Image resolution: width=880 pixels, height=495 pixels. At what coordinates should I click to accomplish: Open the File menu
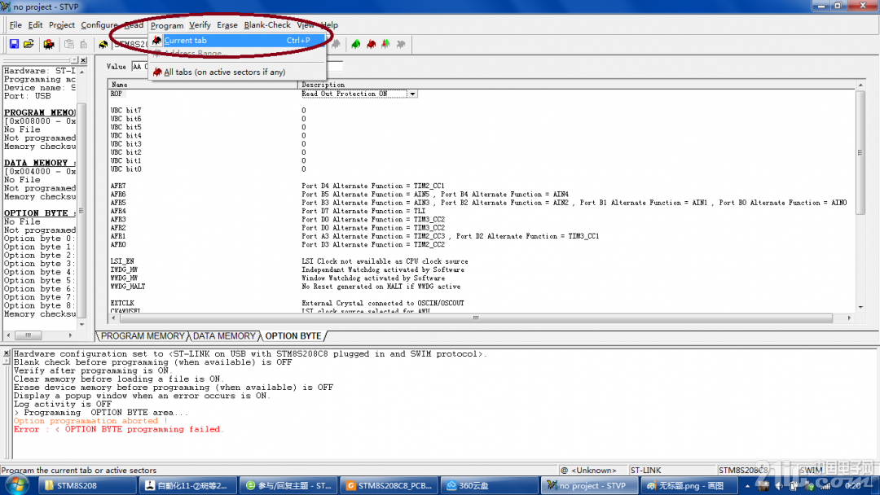[15, 24]
